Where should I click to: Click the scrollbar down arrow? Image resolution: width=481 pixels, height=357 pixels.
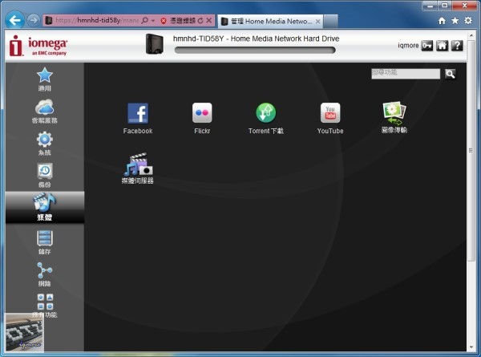tap(471, 347)
